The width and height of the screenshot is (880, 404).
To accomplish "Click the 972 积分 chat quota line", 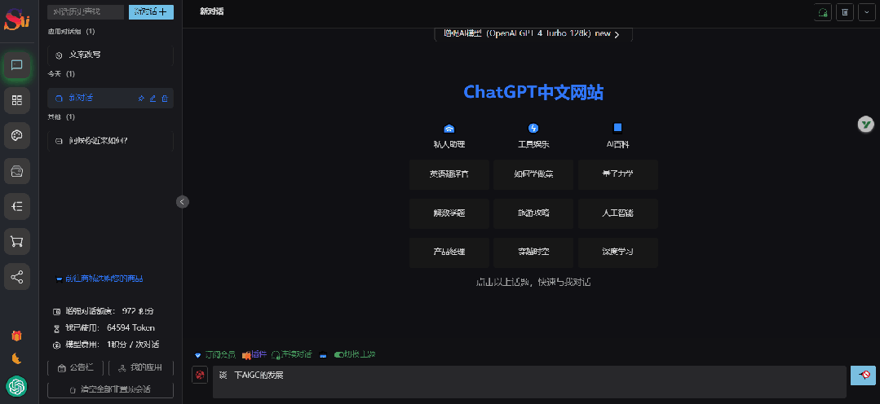I will click(x=104, y=311).
